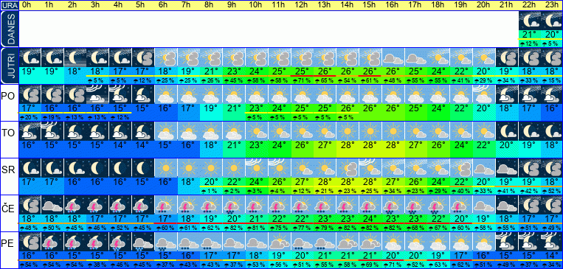This screenshot has height=269, width=563.
Task: Click the 71 % precipitation at JUTRI 12h
Action: click(x=302, y=80)
